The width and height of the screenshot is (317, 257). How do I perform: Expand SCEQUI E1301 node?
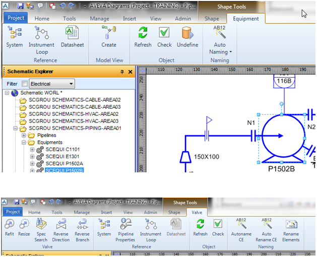32,157
